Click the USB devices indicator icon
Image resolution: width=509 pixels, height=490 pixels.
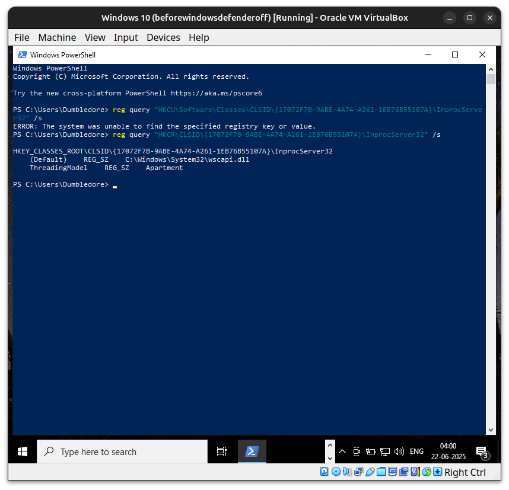[x=370, y=472]
